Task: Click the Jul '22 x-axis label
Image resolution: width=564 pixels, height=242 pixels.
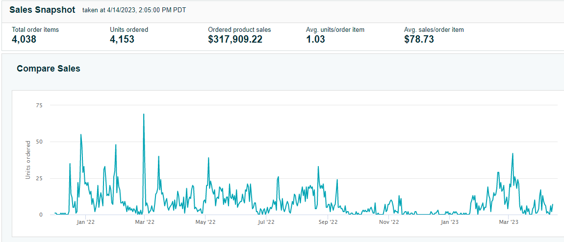Action: point(266,222)
